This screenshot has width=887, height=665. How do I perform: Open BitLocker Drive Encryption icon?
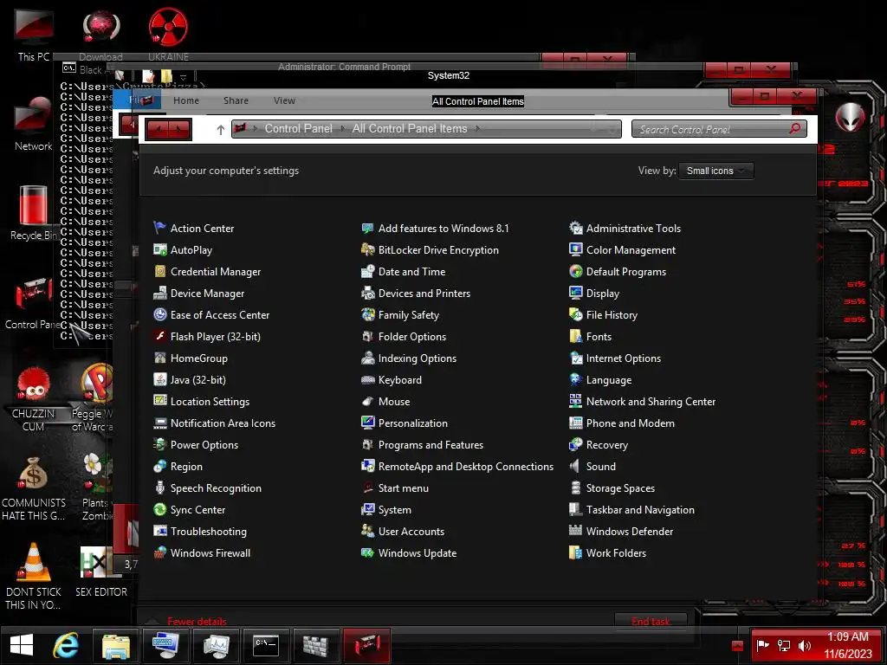pos(367,249)
